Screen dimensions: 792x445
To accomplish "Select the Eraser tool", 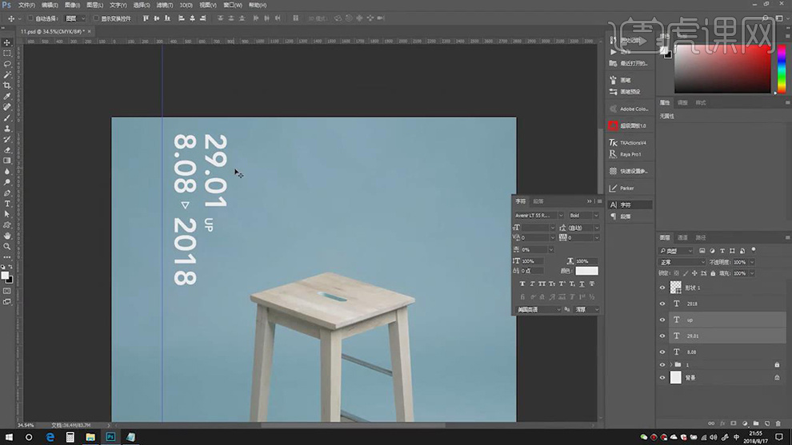I will point(7,150).
